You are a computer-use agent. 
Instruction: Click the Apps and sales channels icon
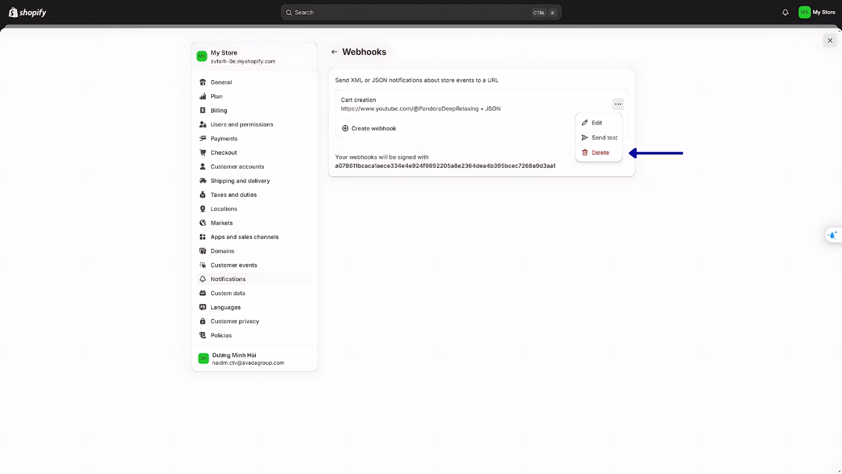coord(203,237)
